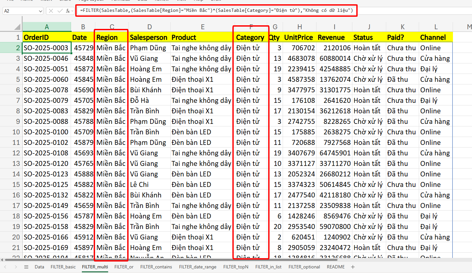The image size is (472, 273).
Task: Open the FILTER_basic sheet tab
Action: point(63,267)
